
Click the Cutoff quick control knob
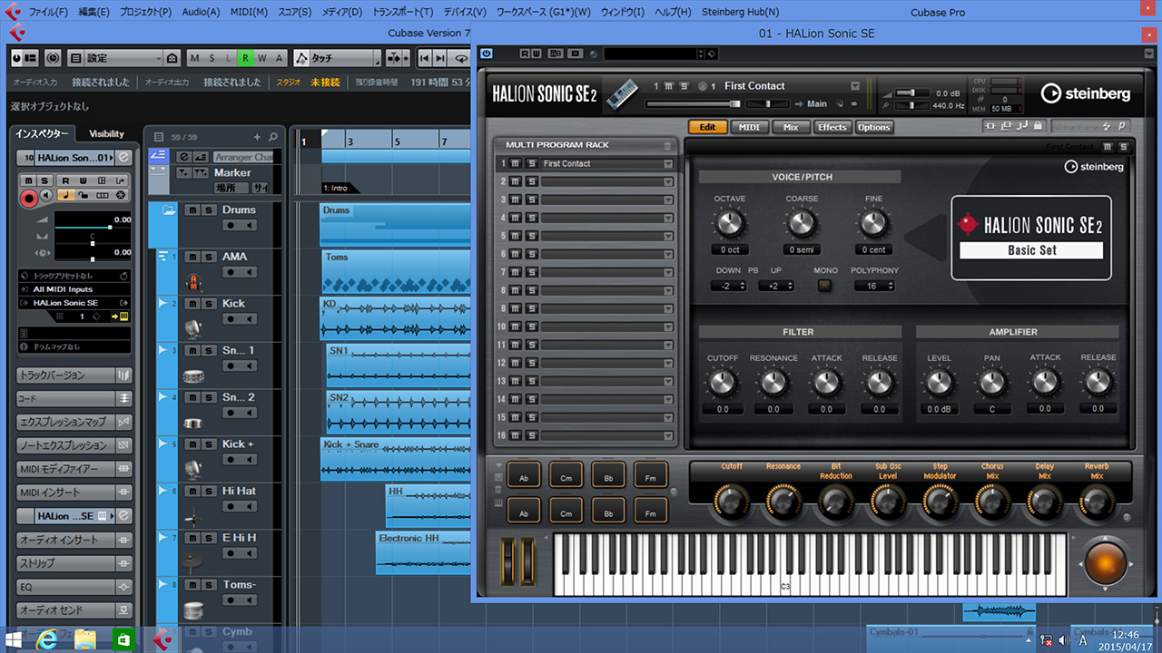coord(732,501)
